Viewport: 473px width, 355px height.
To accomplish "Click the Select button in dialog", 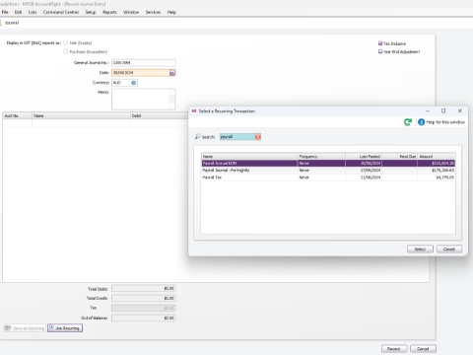I will click(x=420, y=249).
